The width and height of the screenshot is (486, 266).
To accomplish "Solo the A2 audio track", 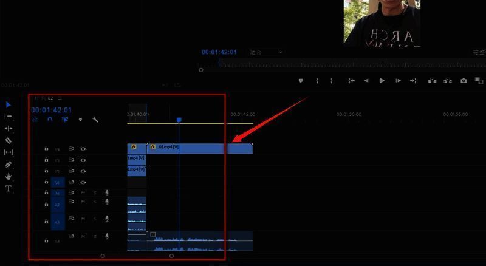I will point(95,202).
